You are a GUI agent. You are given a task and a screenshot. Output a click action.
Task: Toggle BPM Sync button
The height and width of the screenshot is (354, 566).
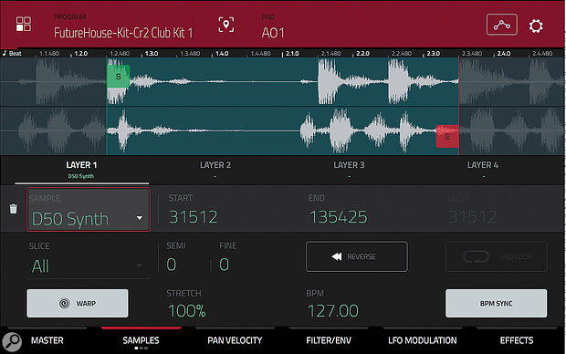[x=496, y=303]
